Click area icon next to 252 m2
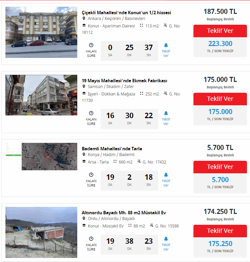250x262 pixels. pos(142,93)
